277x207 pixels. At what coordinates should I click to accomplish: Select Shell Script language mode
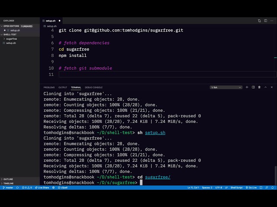pos(236,188)
